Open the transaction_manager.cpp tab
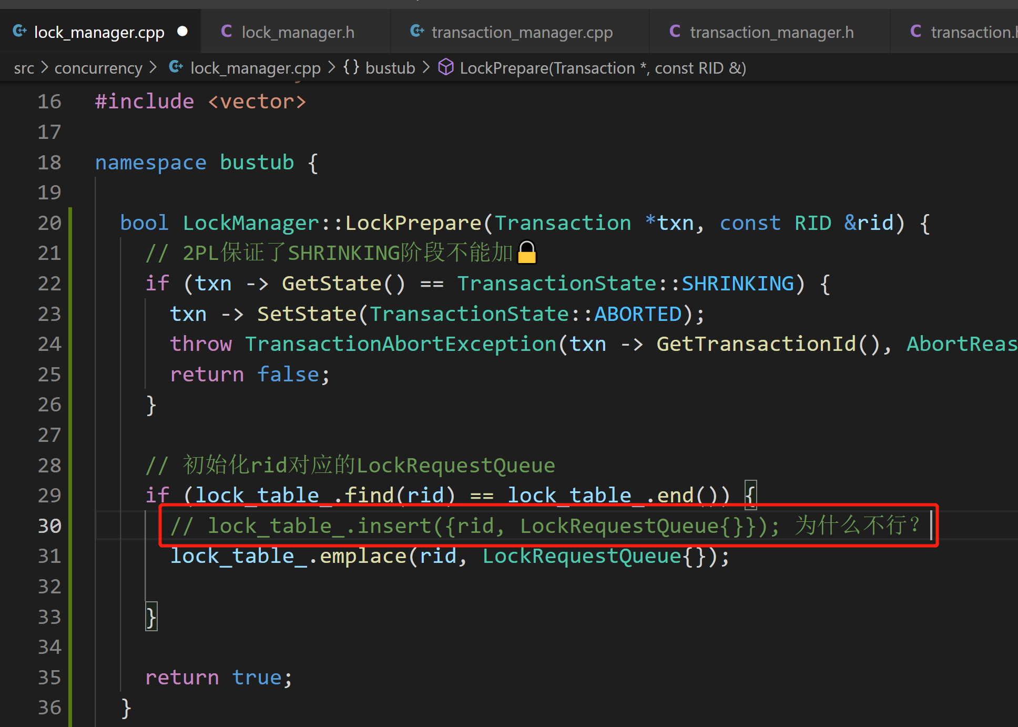Image resolution: width=1018 pixels, height=727 pixels. point(522,32)
